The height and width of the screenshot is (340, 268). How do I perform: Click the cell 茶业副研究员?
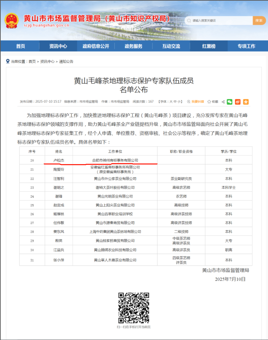click(x=181, y=179)
